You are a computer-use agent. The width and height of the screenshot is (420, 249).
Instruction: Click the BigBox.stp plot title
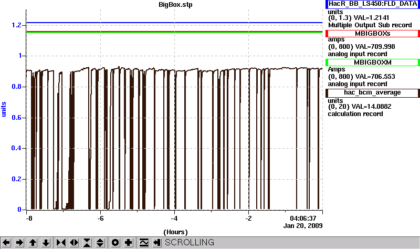[175, 5]
